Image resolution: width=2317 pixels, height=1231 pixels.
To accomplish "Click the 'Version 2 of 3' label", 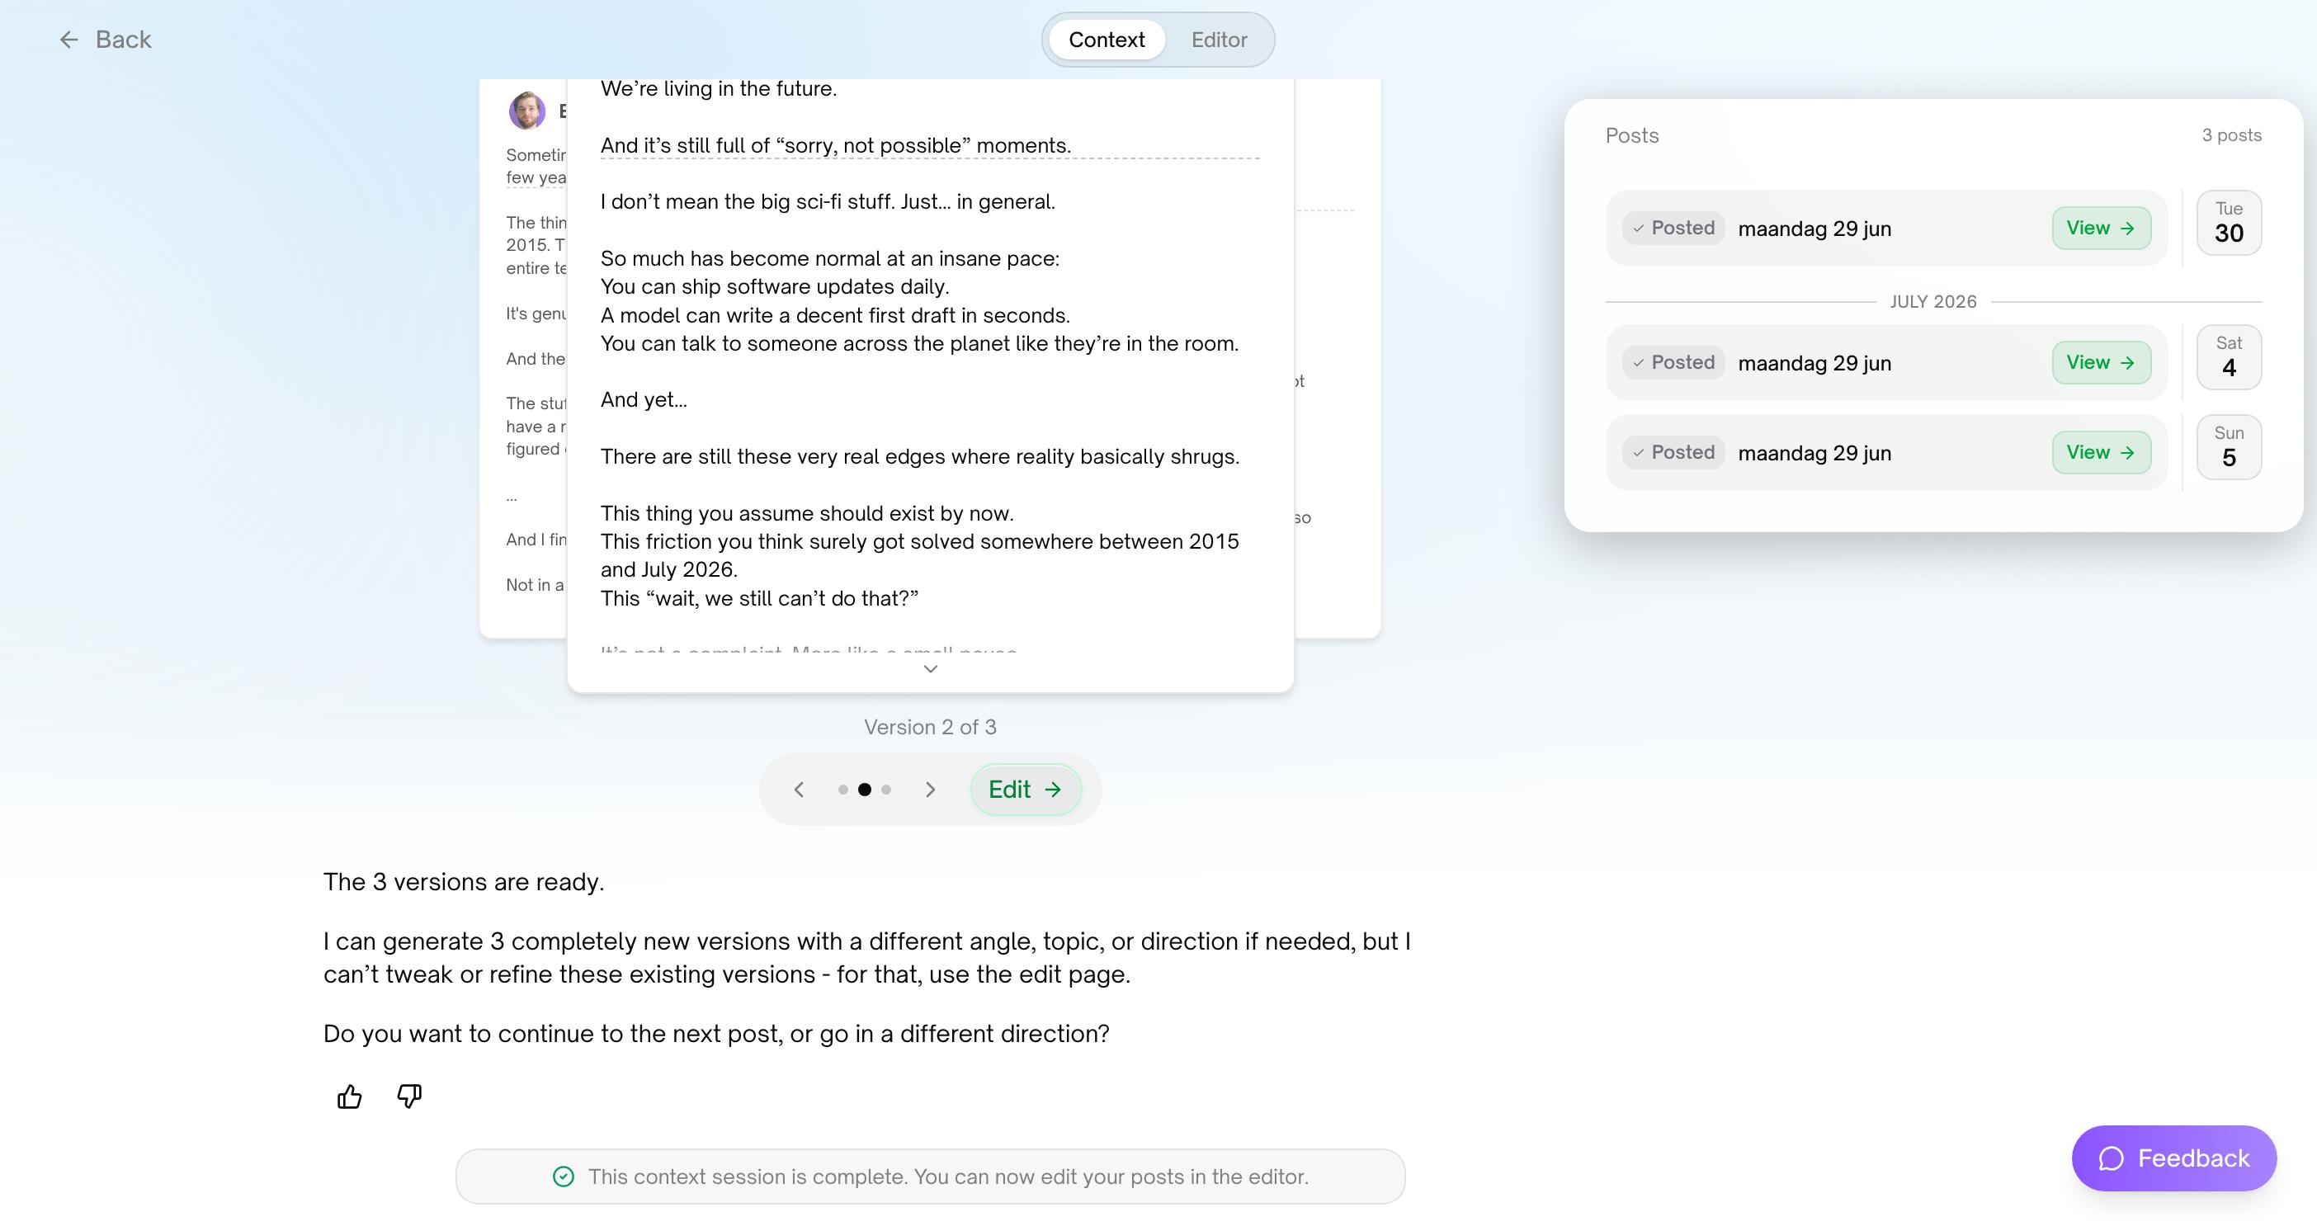I will click(x=930, y=727).
